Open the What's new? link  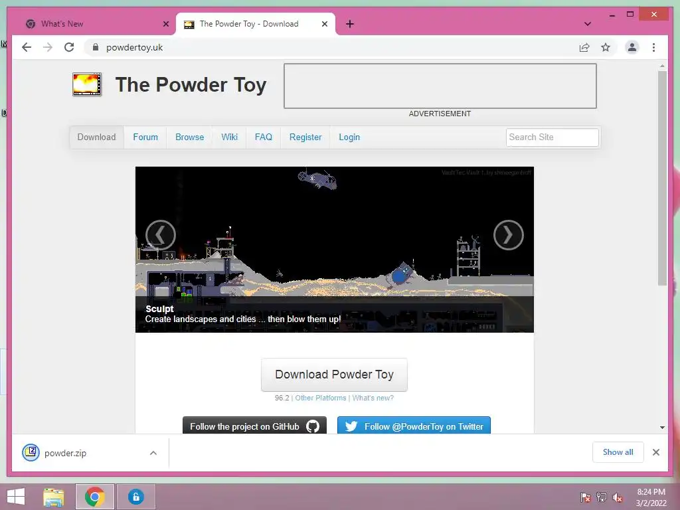coord(373,398)
